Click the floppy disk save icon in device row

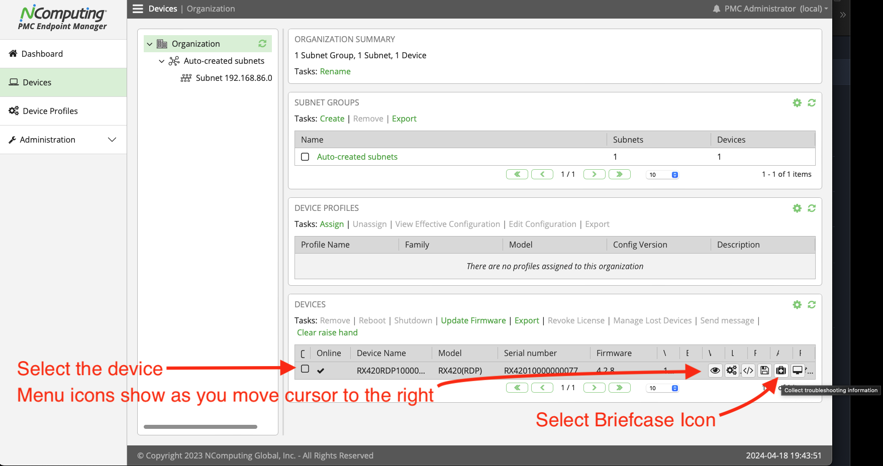tap(764, 371)
